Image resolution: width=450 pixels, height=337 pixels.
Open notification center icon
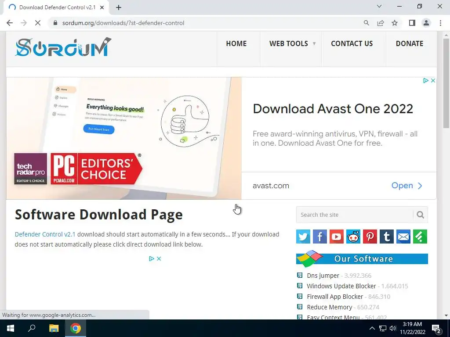pos(436,328)
